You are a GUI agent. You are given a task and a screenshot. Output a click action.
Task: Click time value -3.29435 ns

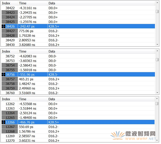click(x=28, y=13)
